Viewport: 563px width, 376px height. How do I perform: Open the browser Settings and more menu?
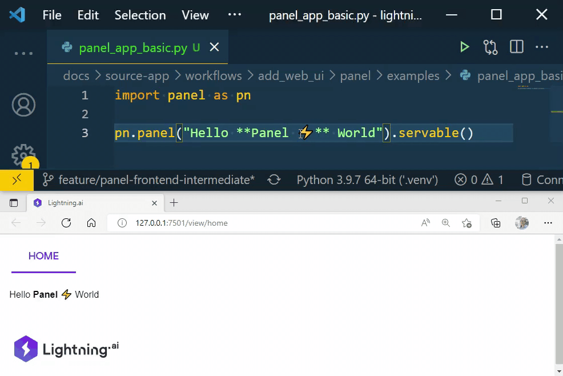[548, 223]
